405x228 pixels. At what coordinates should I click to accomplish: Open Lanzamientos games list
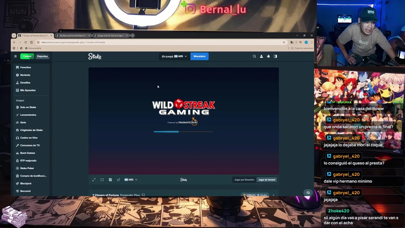click(x=28, y=115)
